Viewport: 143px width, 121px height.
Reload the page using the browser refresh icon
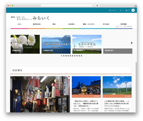tap(93, 5)
